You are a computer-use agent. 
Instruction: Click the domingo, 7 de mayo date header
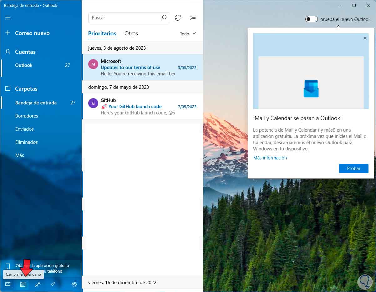pos(119,87)
